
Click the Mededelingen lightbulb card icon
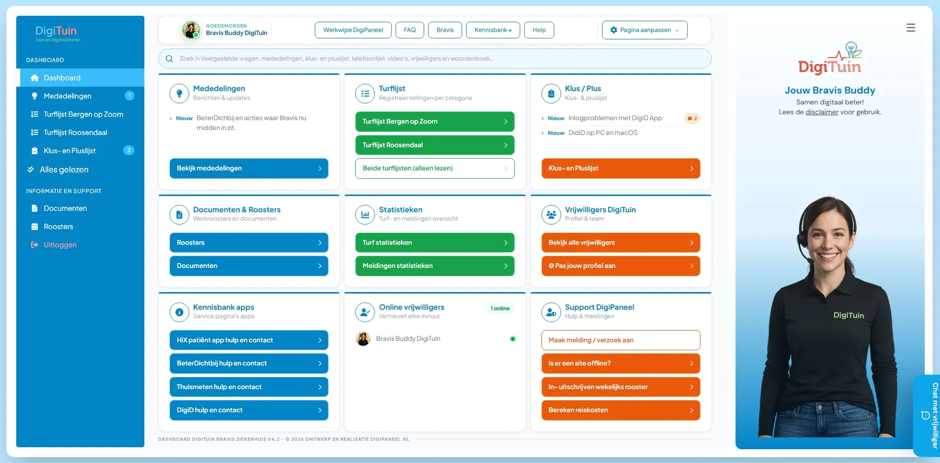click(x=179, y=93)
